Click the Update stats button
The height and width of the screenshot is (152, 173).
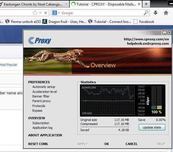152,127
